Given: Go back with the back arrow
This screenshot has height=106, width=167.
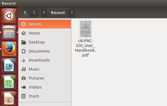Looking at the screenshot, I should coord(25,13).
